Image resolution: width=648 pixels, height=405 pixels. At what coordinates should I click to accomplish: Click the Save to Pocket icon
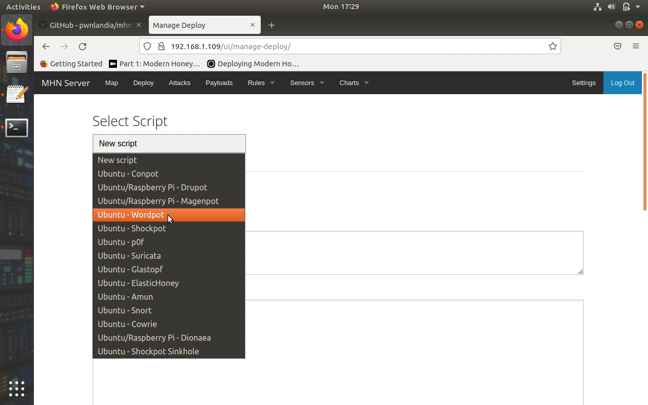(618, 47)
